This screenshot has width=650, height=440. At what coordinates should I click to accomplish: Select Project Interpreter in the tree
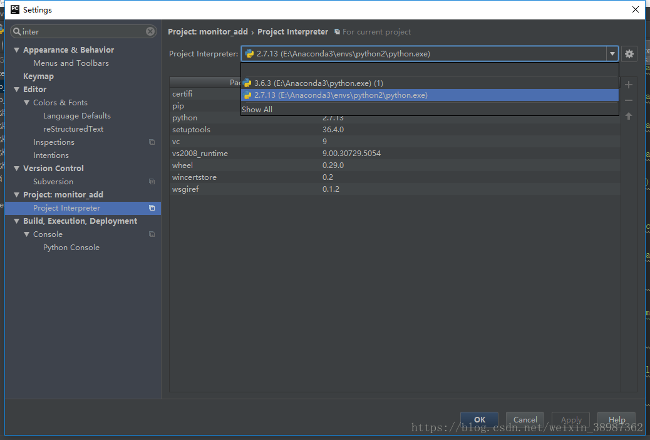83,208
